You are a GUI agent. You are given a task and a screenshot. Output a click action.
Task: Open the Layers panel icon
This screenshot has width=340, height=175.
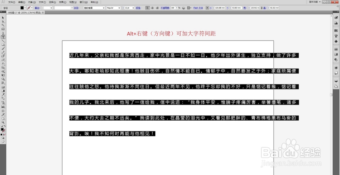coord(336,81)
